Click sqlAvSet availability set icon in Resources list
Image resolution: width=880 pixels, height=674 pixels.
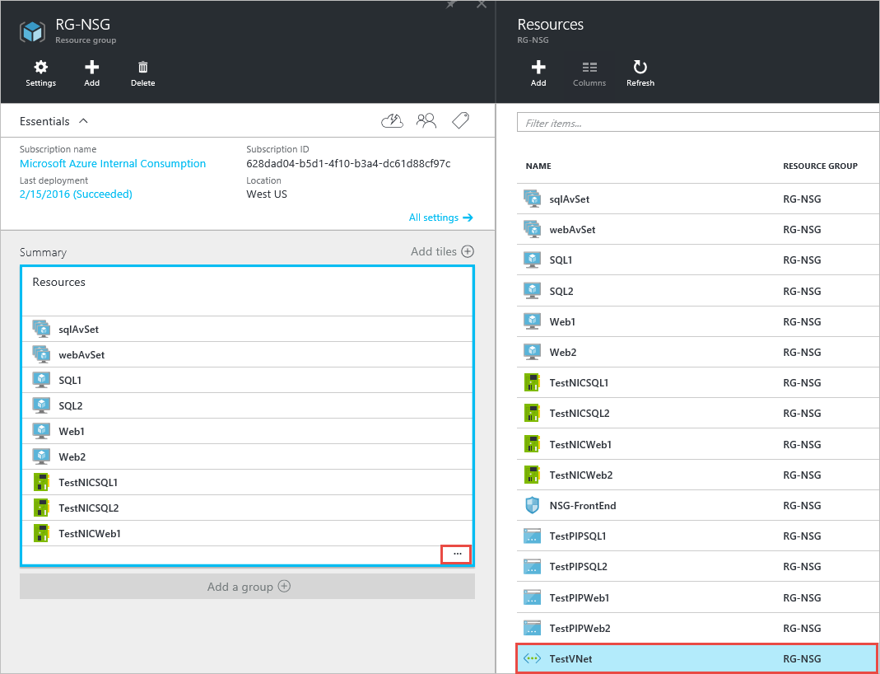532,199
